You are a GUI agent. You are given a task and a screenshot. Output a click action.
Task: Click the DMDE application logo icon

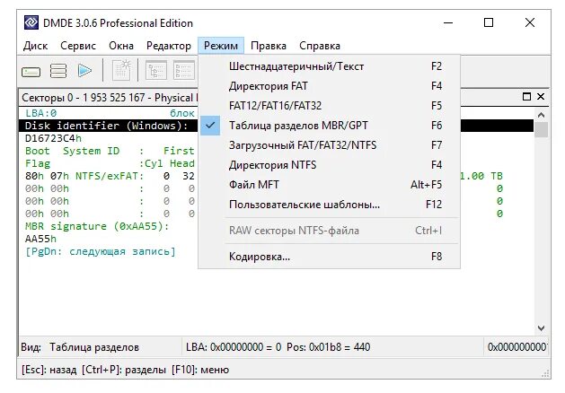(x=31, y=22)
